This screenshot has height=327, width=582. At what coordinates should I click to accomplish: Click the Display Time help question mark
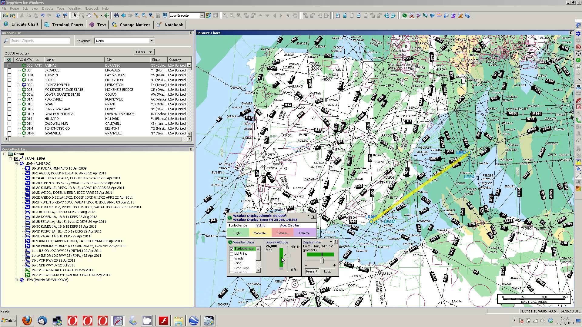[336, 242]
